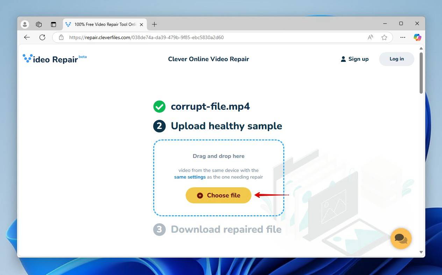This screenshot has height=275, width=442.
Task: Open the Copilot sidebar icon
Action: click(x=417, y=37)
